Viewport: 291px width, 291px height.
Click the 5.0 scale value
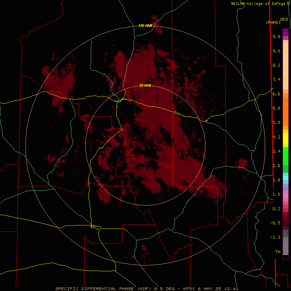tap(276, 123)
